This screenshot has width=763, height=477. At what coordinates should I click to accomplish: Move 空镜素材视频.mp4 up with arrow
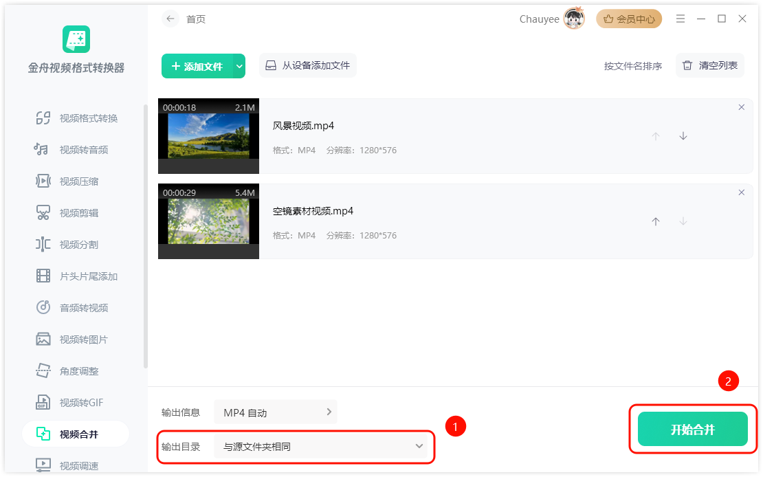pos(656,221)
